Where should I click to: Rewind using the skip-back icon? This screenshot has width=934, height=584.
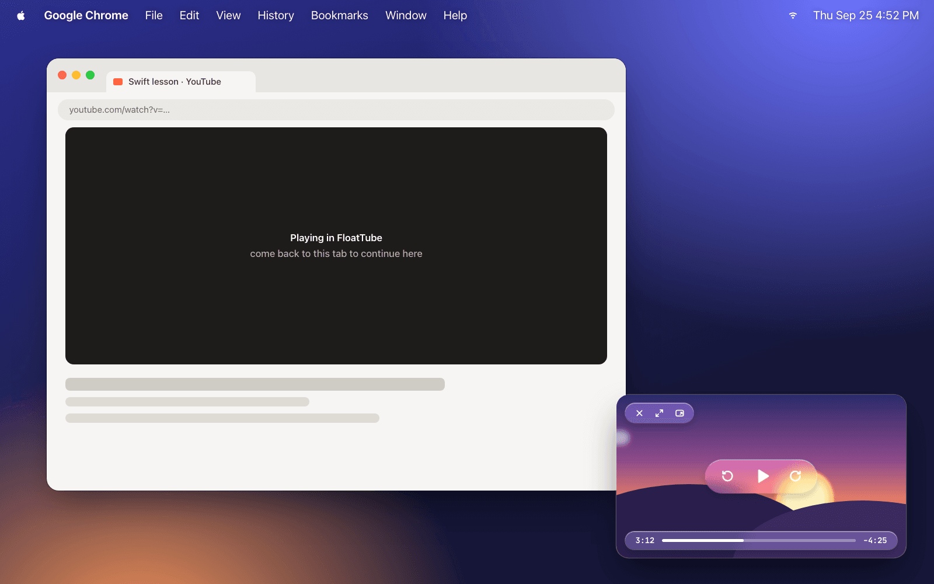(x=727, y=476)
